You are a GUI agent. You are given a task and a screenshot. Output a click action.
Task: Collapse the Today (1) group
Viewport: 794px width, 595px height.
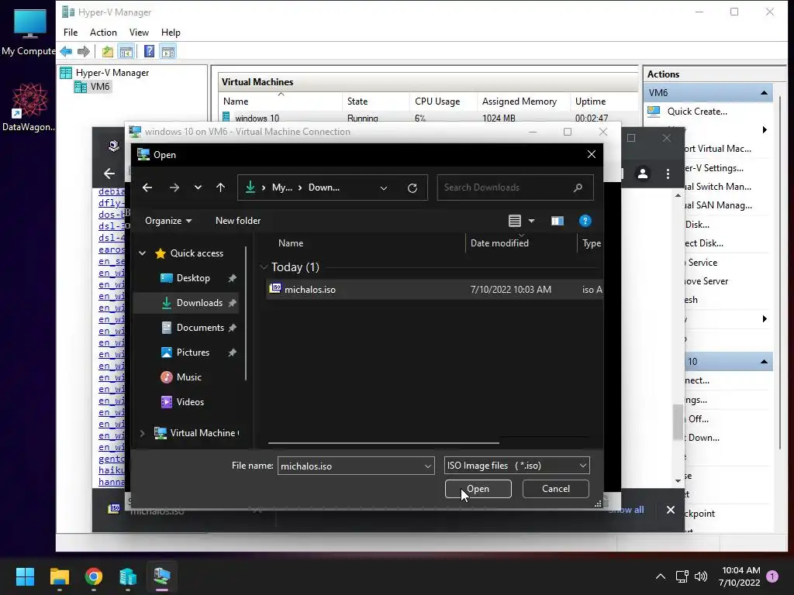point(264,267)
